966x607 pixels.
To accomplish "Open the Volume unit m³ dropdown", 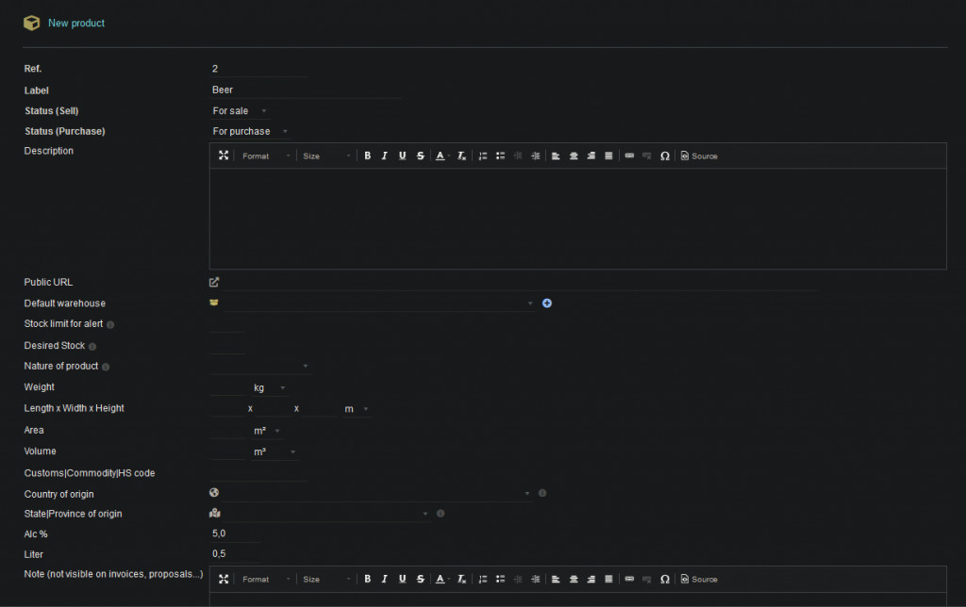I will (x=275, y=451).
